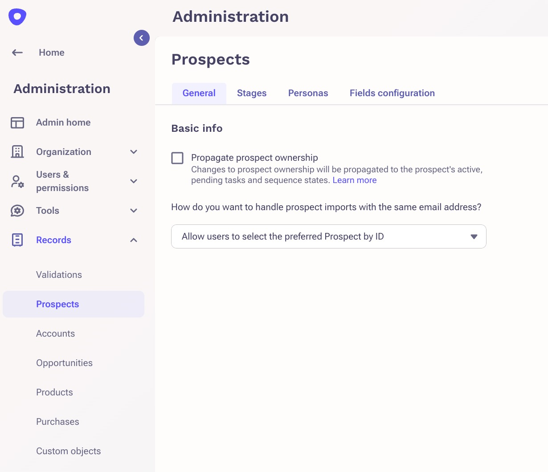Click the Learn more link
The width and height of the screenshot is (548, 472).
[355, 180]
